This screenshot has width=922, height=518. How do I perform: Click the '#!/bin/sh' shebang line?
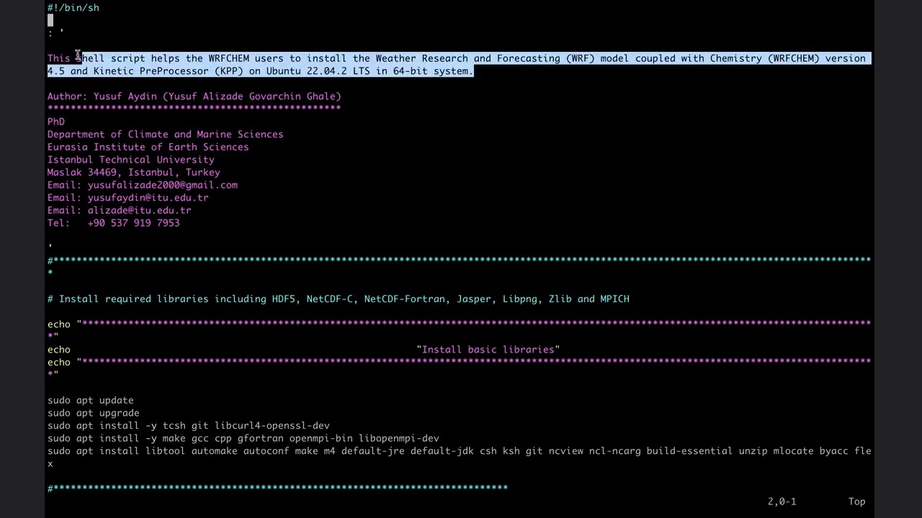pyautogui.click(x=73, y=8)
